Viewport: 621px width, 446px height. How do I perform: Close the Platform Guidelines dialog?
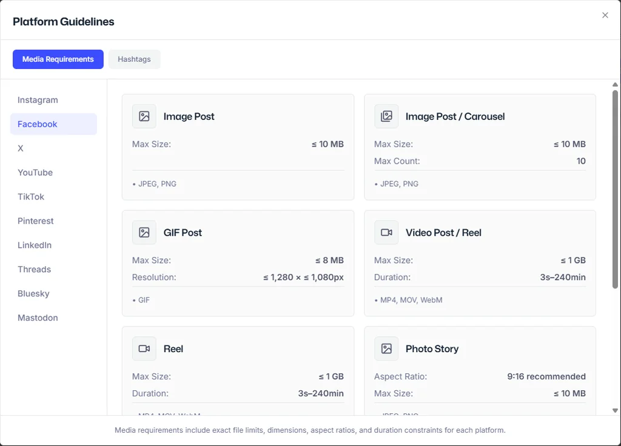[x=605, y=15]
